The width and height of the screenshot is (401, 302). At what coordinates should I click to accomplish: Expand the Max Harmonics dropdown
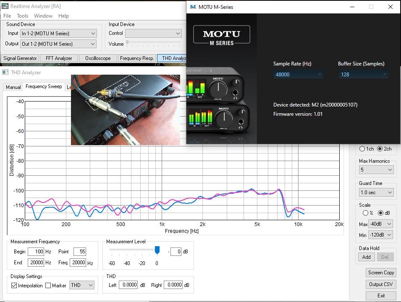(376, 169)
